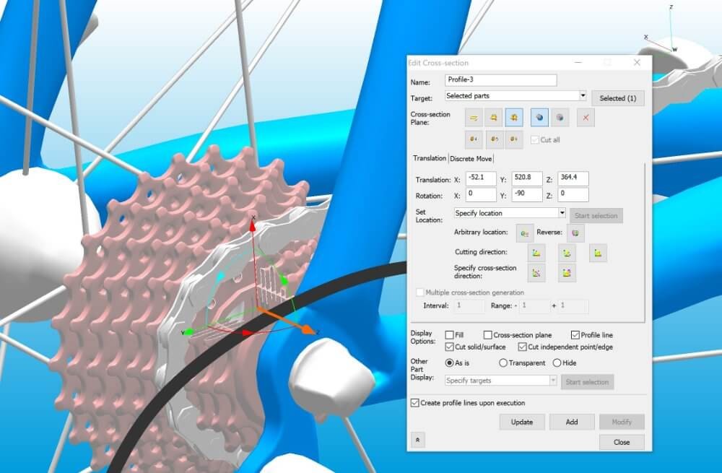Enable the Fill display option
Screen dimensions: 722x473
(451, 334)
